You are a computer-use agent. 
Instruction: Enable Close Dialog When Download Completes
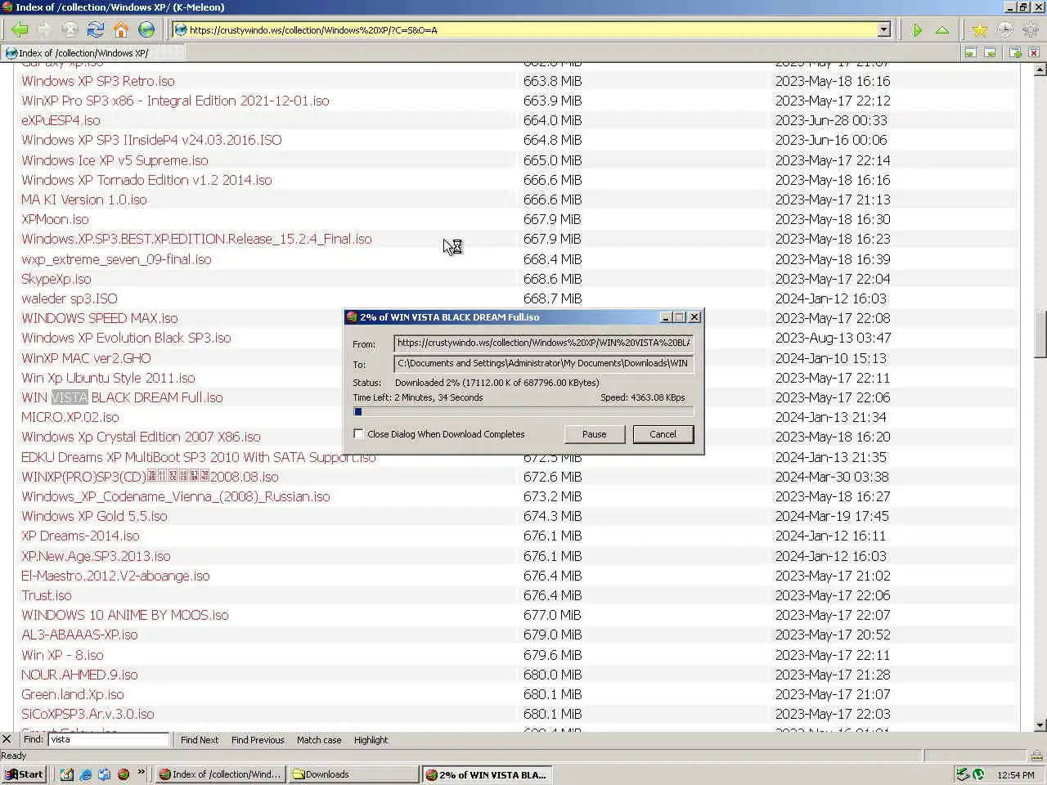pyautogui.click(x=358, y=434)
